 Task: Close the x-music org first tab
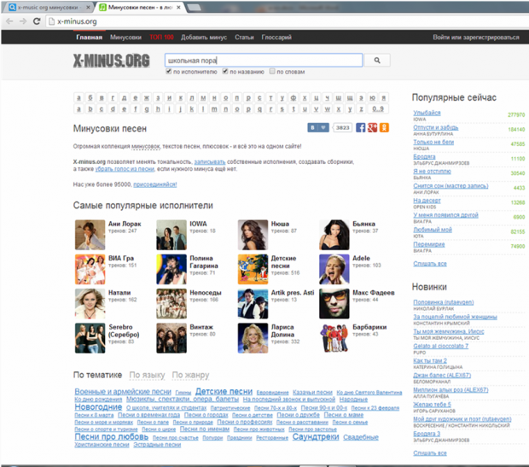click(x=88, y=7)
